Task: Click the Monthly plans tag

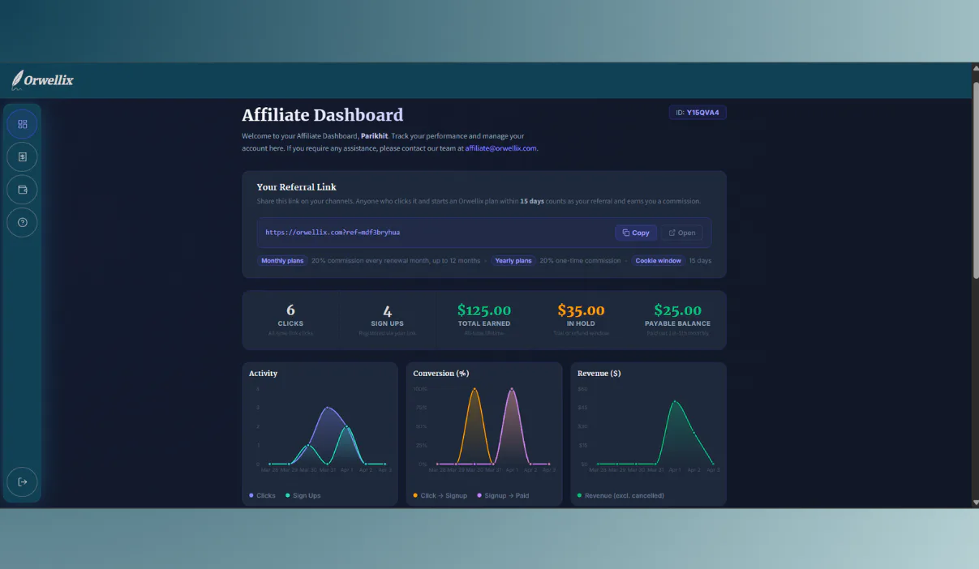Action: (x=282, y=261)
